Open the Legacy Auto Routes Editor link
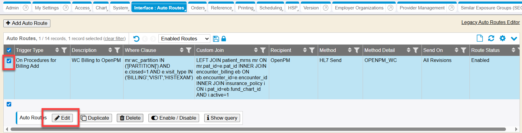The image size is (522, 133). tap(490, 22)
